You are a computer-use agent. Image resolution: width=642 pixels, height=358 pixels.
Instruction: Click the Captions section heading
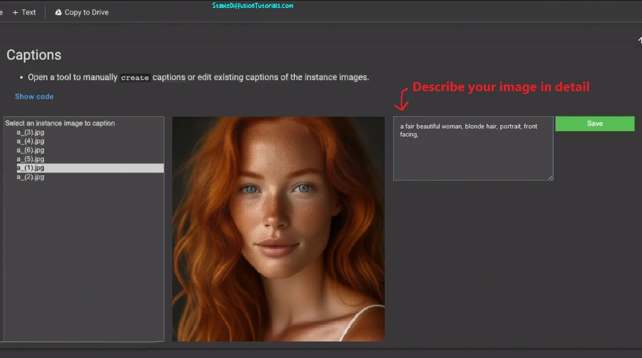34,55
